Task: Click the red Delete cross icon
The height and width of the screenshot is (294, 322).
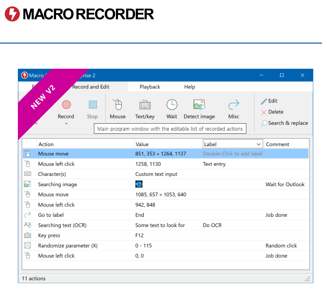Action: (264, 112)
